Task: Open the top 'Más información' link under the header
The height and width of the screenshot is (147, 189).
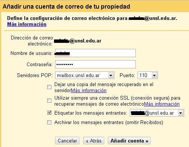Action: pos(27,24)
